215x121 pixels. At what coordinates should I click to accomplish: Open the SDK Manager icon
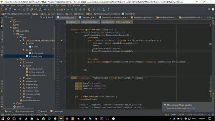104,10
